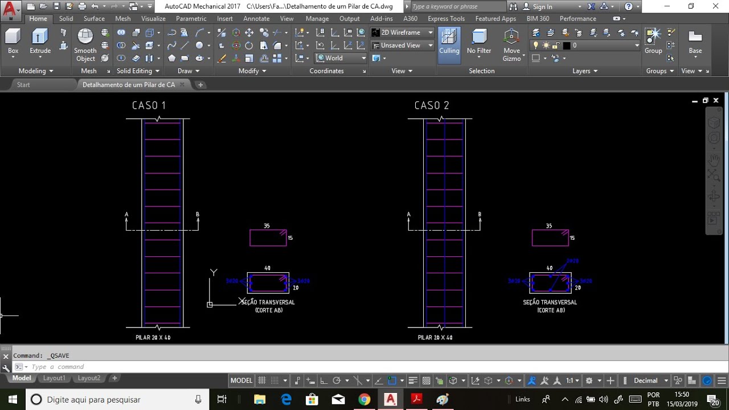Select the Box modeling tool

pos(13,42)
